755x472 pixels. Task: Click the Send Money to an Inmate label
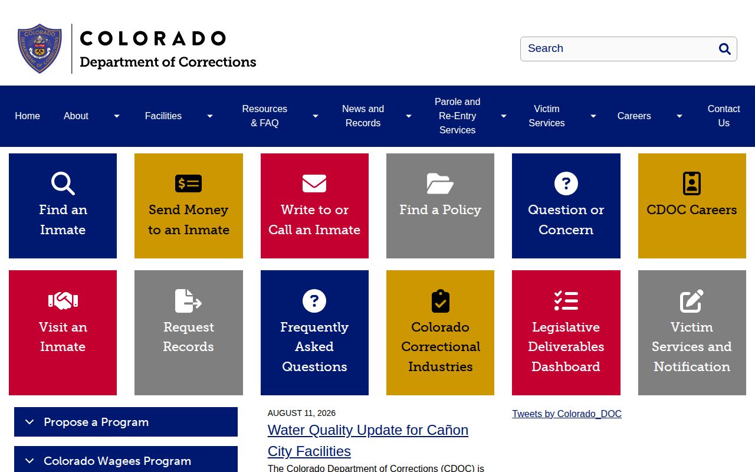(189, 220)
